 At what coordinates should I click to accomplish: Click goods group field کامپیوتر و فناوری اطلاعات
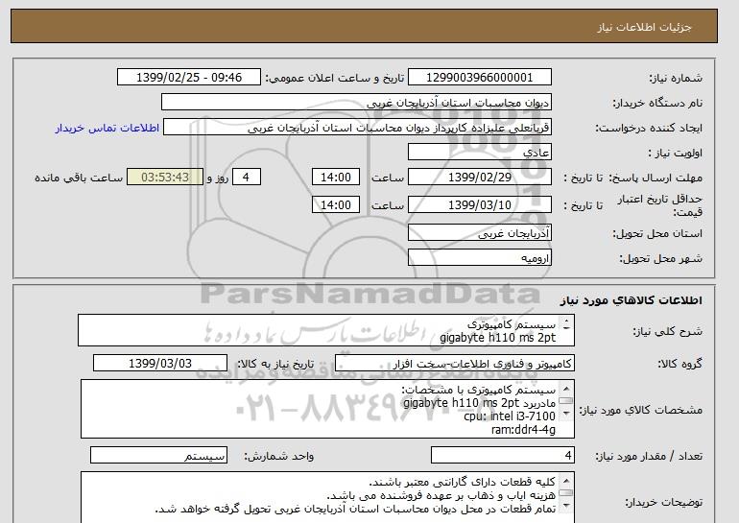(x=454, y=364)
